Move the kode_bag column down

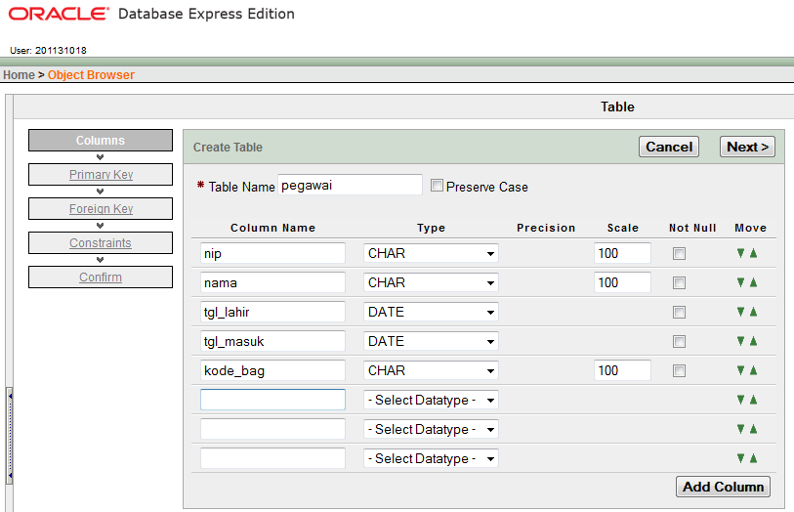click(741, 370)
